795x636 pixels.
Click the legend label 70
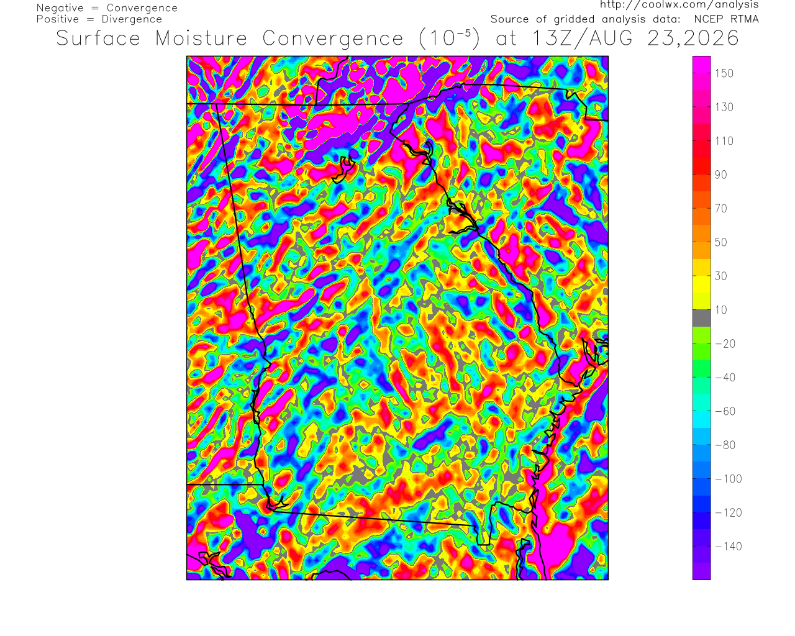pyautogui.click(x=721, y=209)
